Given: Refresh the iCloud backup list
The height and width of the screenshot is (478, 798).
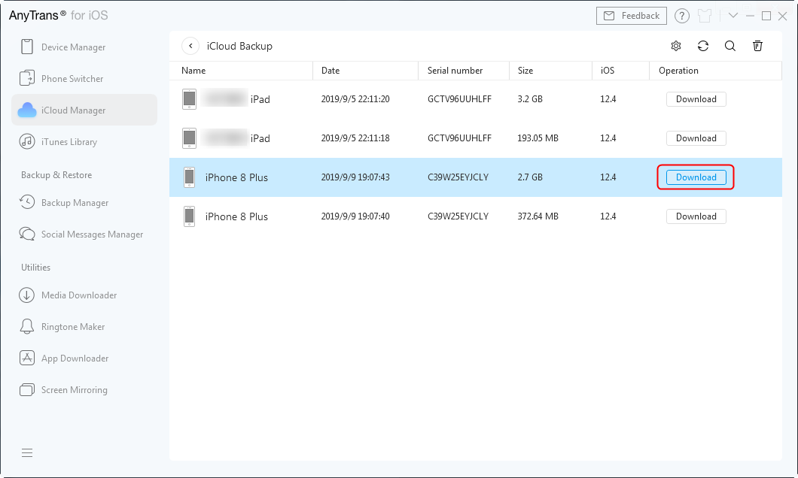Looking at the screenshot, I should coord(703,46).
